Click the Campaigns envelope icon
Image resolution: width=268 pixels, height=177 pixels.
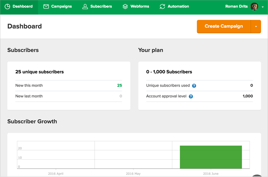(46, 7)
